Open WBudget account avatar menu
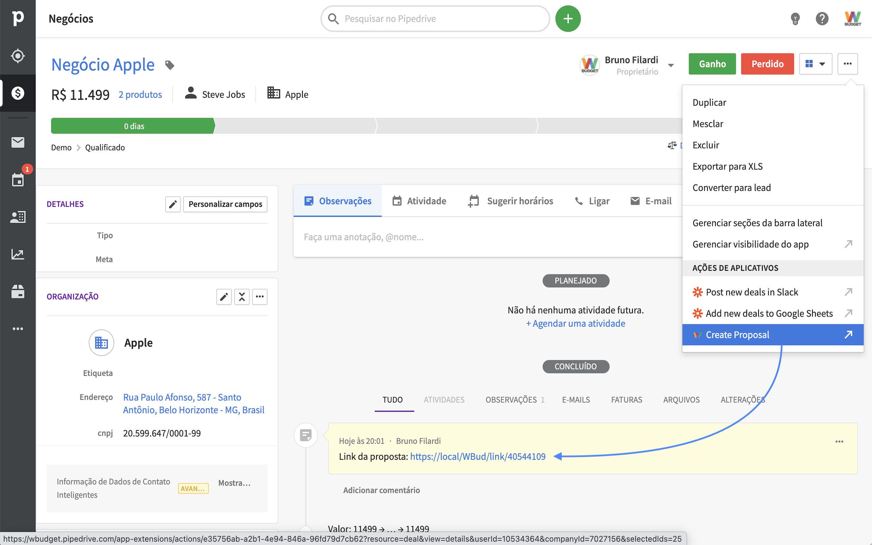This screenshot has height=545, width=872. (x=853, y=18)
